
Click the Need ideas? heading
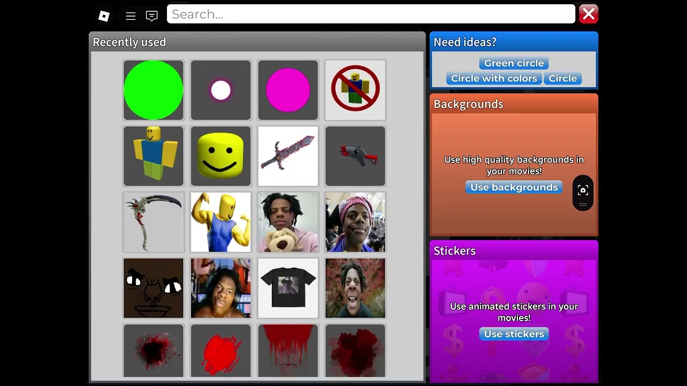tap(465, 42)
